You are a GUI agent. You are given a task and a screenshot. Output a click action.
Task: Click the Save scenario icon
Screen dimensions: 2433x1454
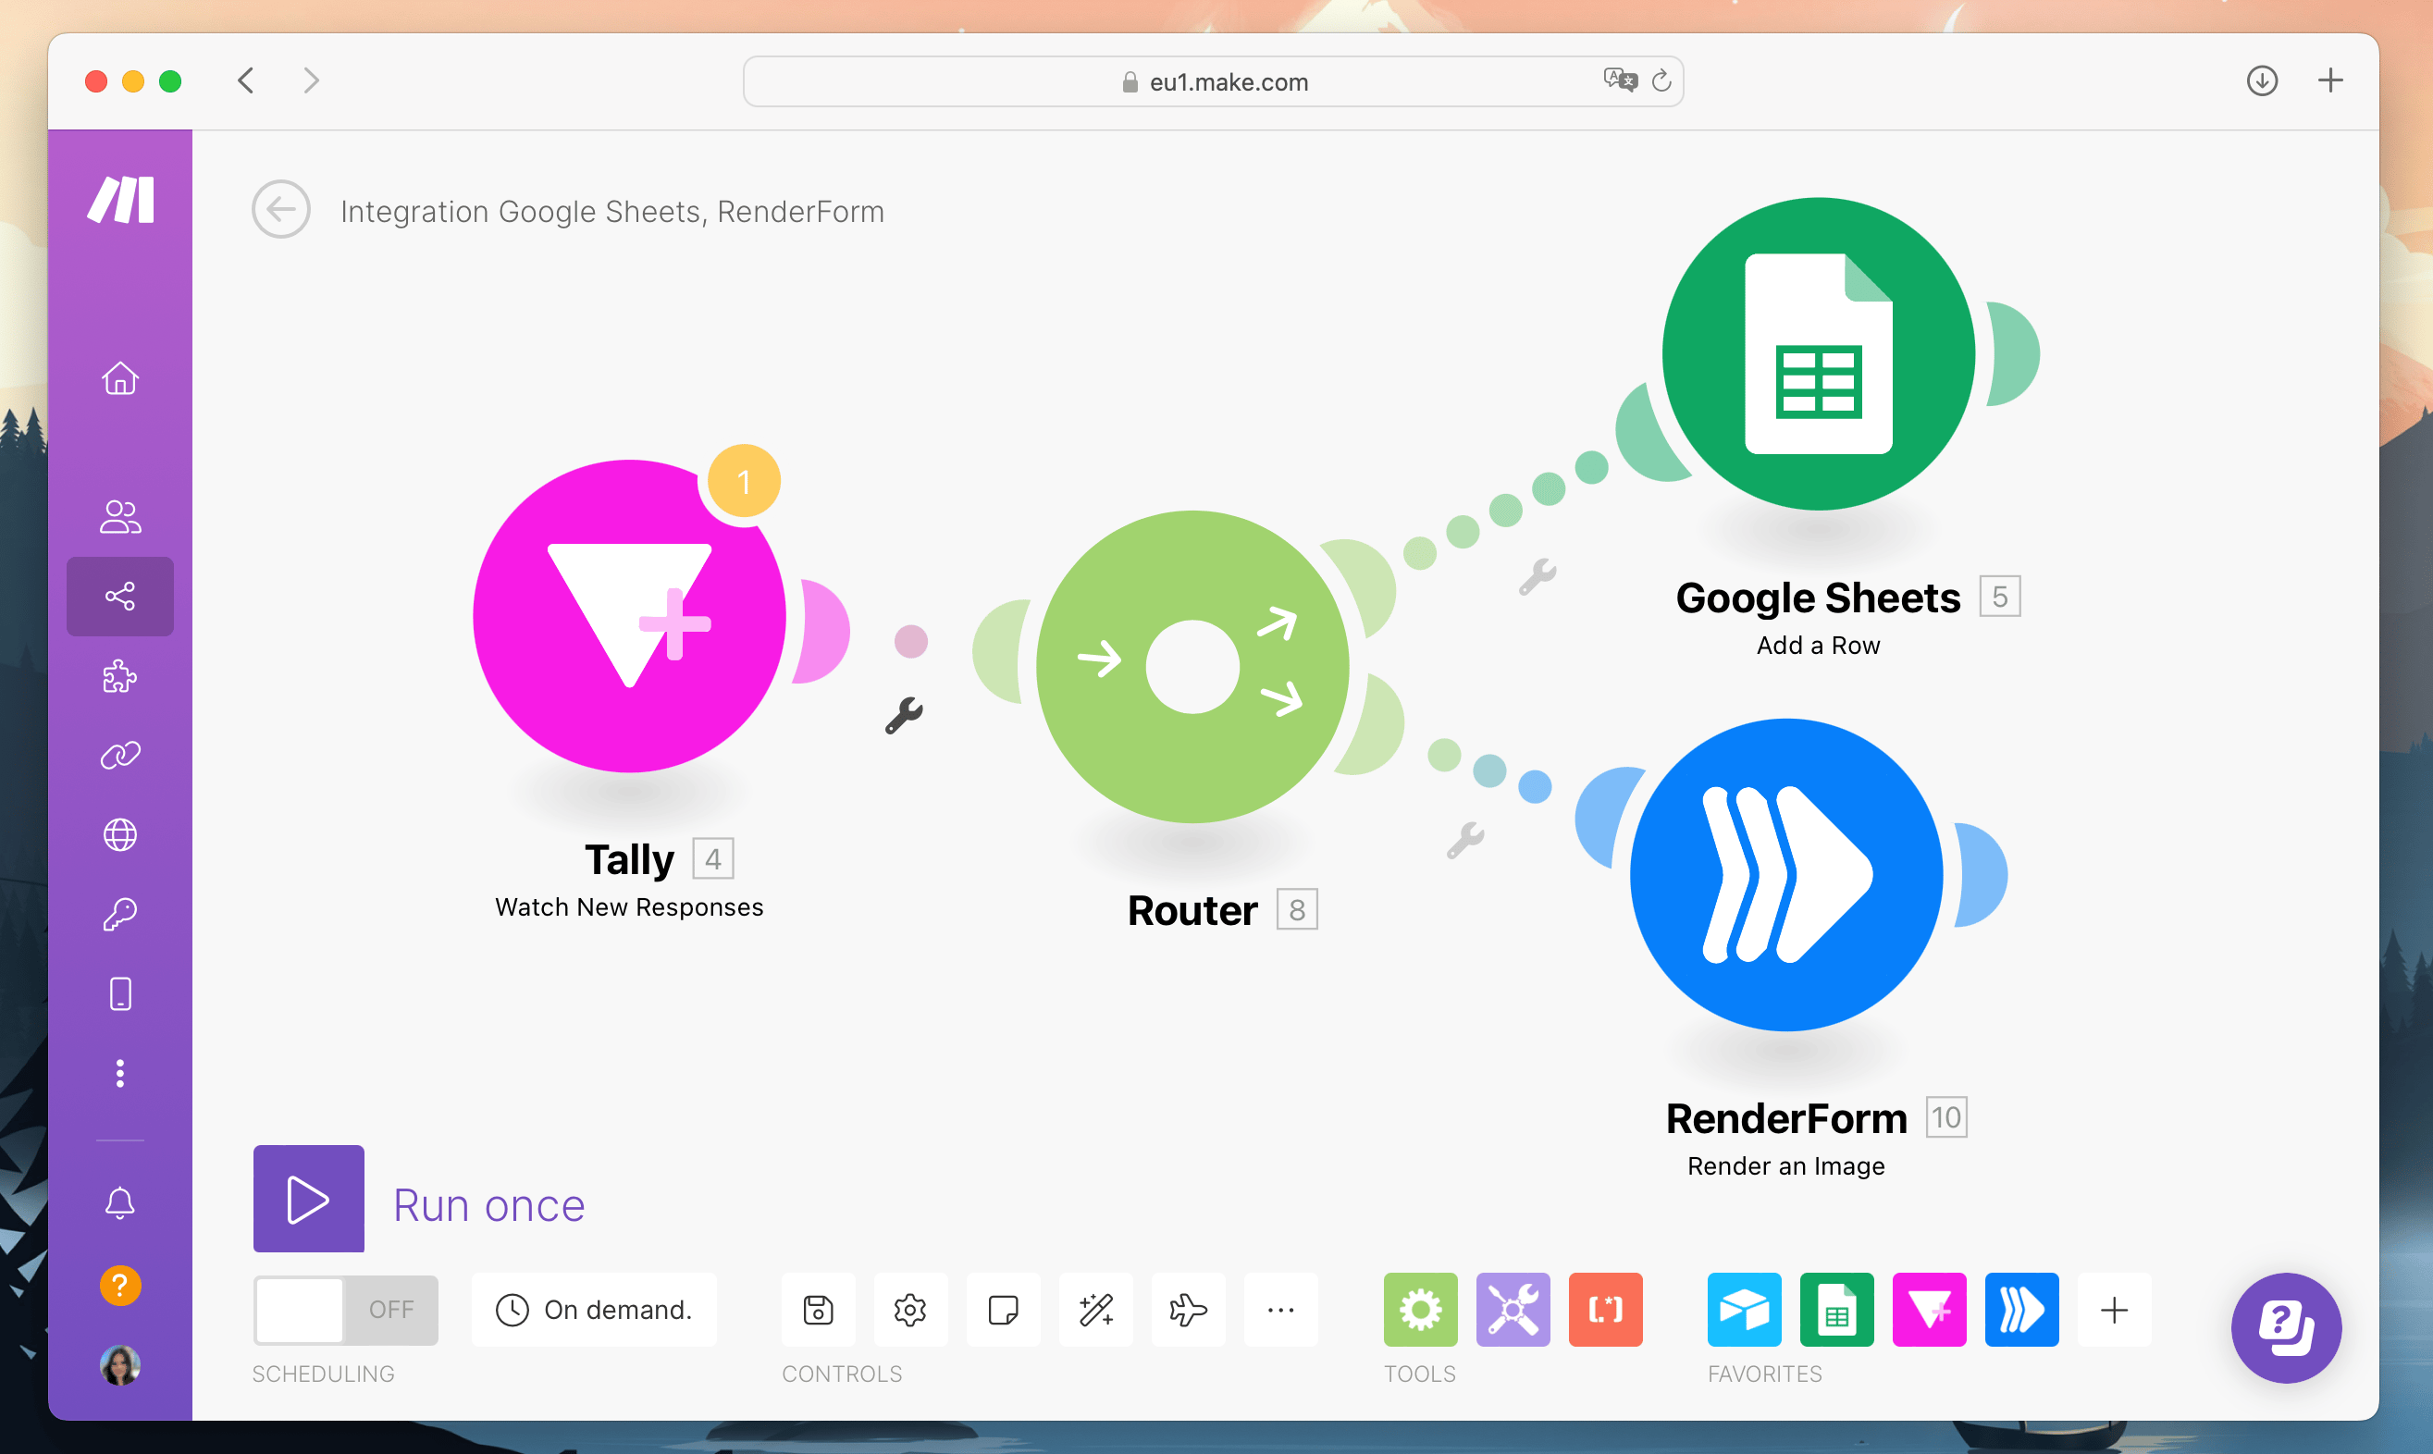(818, 1310)
